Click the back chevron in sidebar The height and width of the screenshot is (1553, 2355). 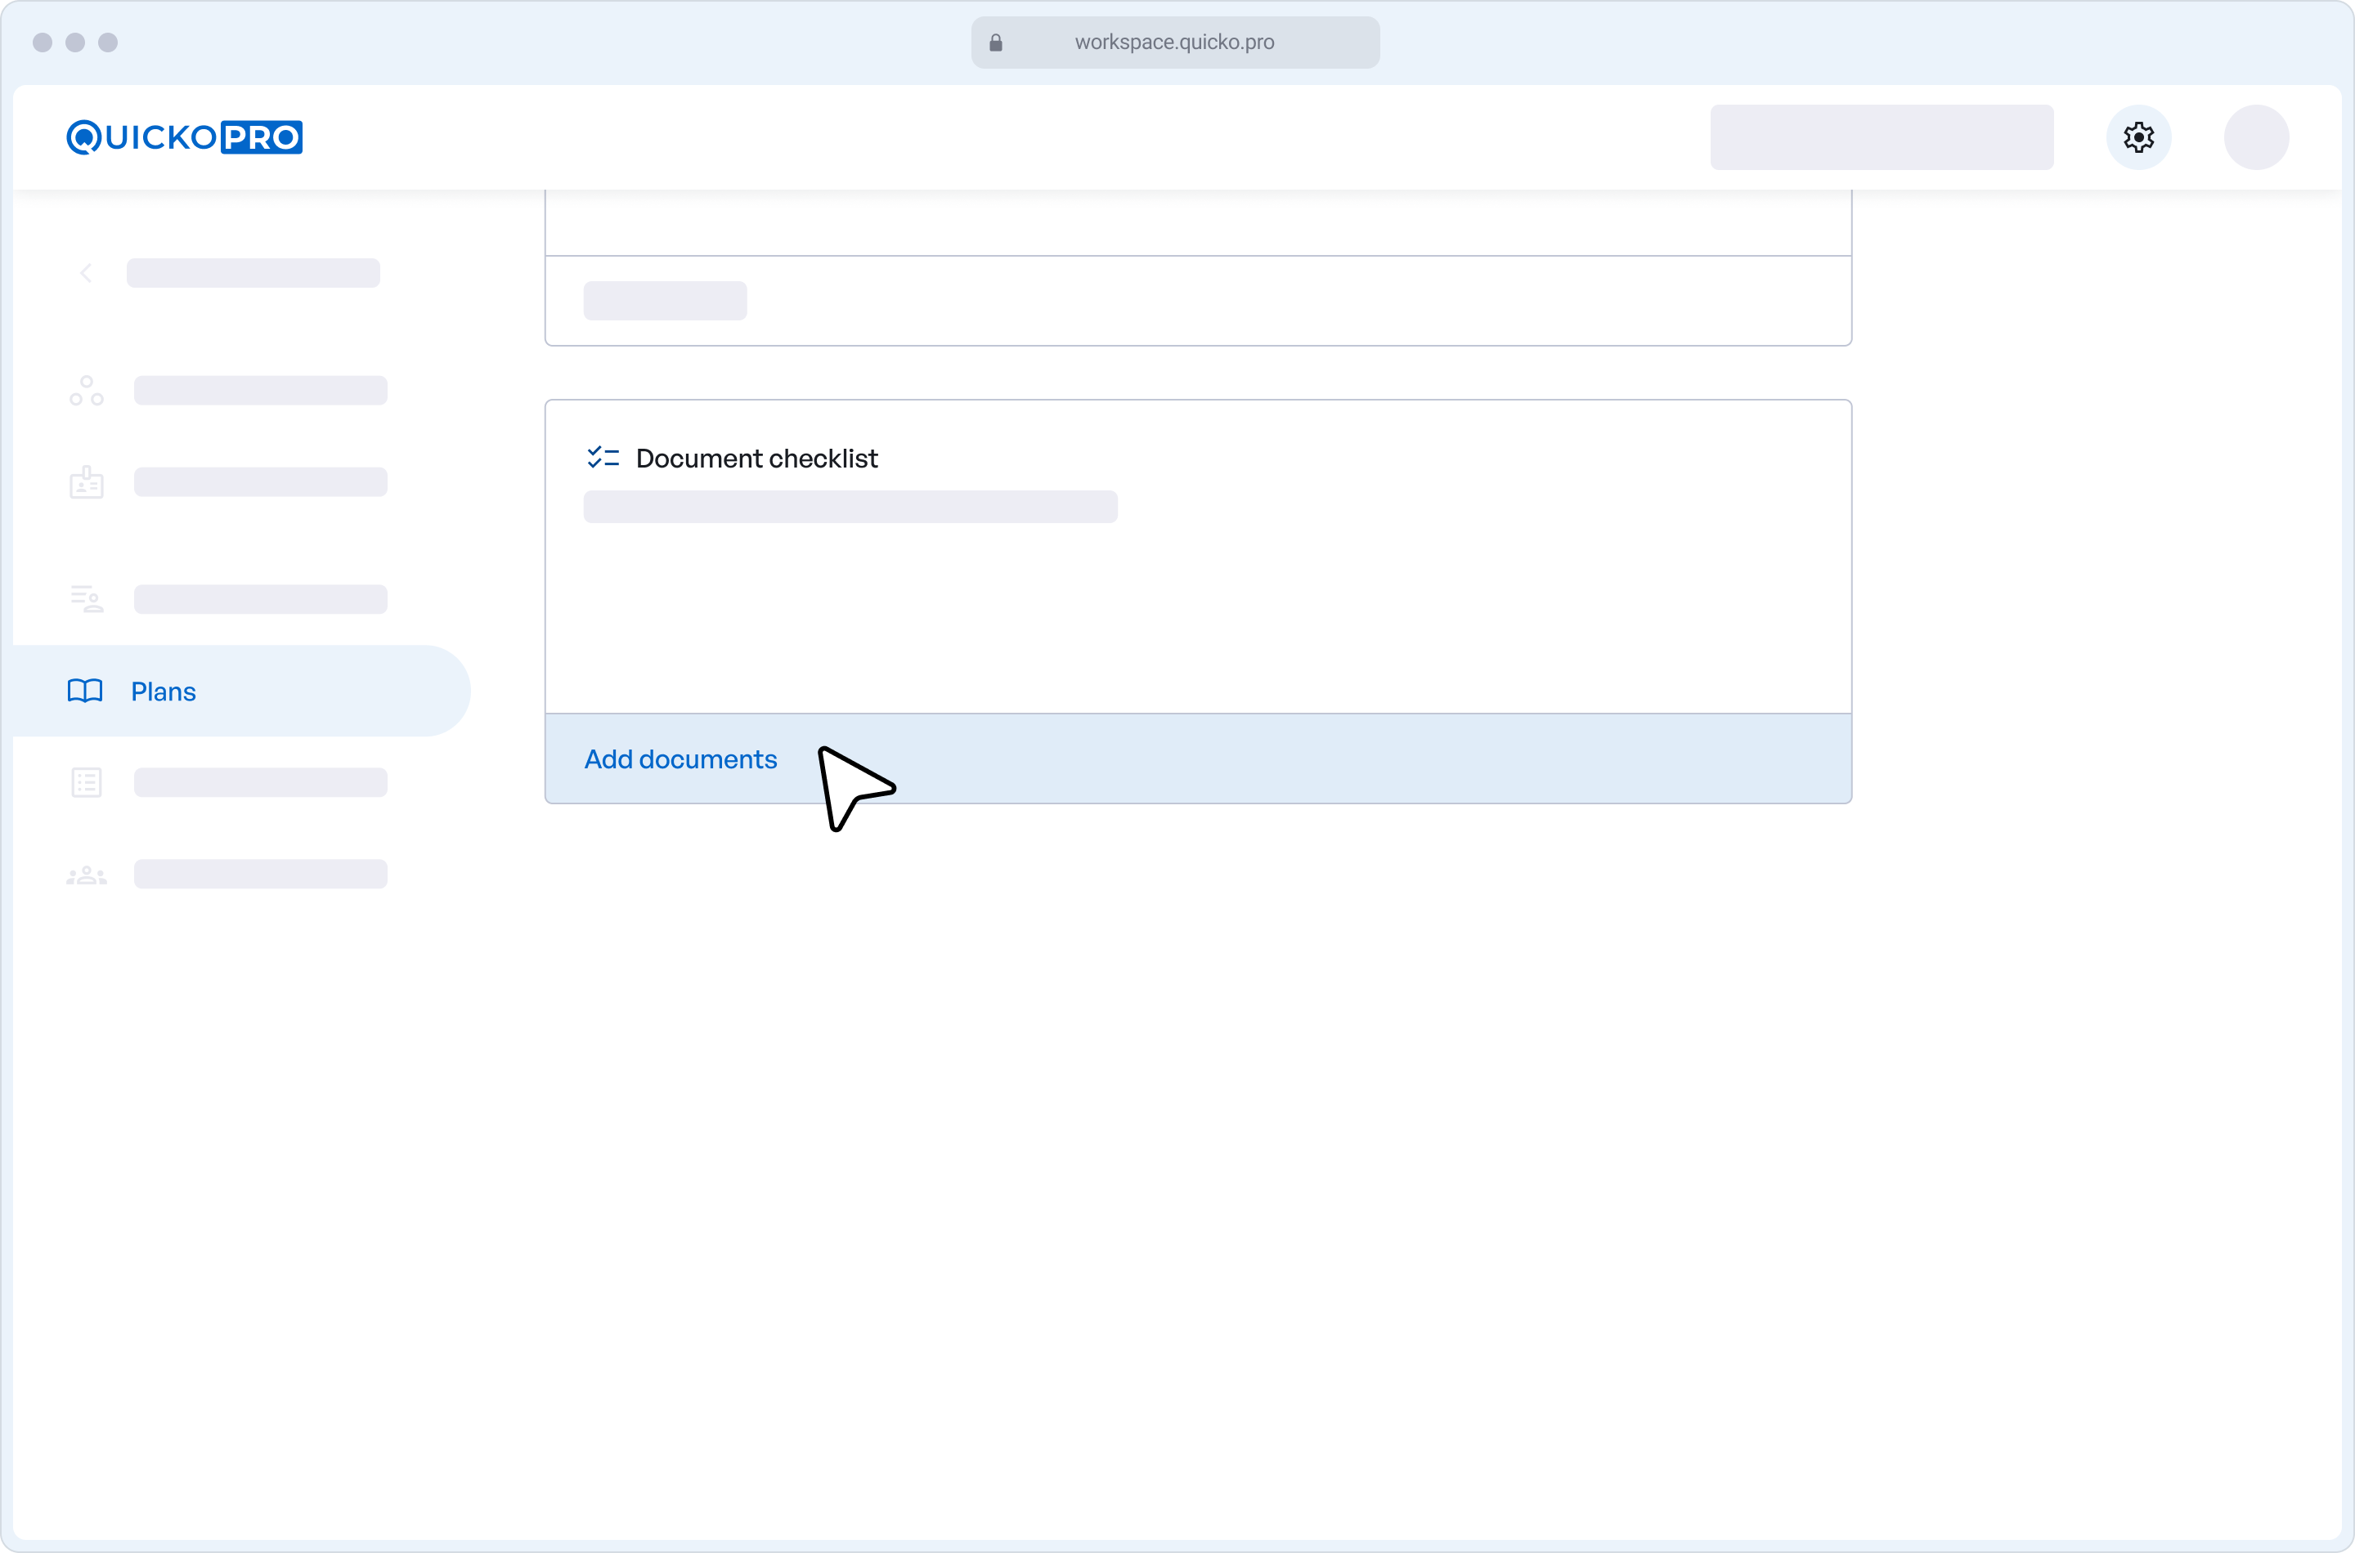[x=86, y=272]
